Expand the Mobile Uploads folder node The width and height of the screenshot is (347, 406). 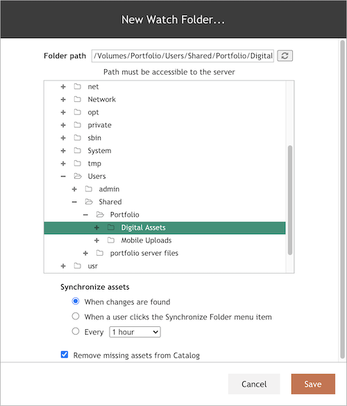tap(96, 240)
